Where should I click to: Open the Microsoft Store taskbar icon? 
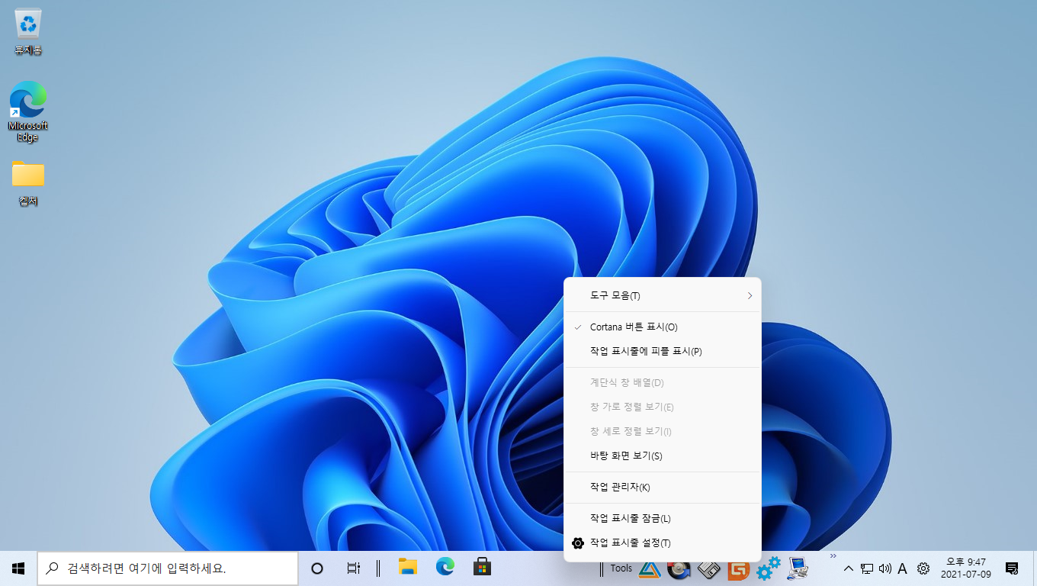(x=482, y=567)
